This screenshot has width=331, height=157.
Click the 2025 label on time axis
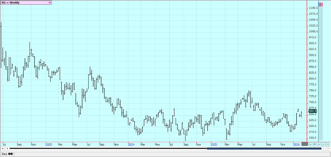click(213, 144)
